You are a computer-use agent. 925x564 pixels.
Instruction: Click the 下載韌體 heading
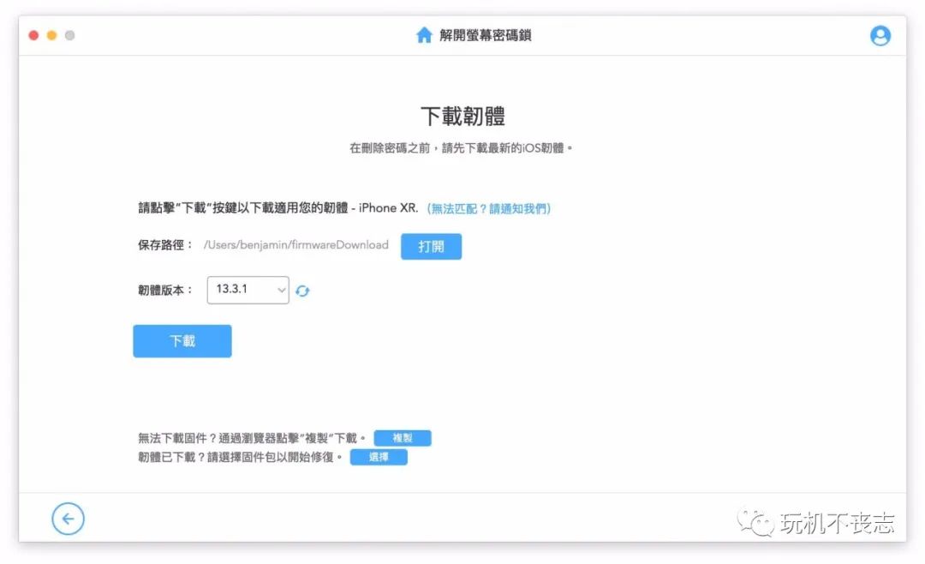[463, 117]
